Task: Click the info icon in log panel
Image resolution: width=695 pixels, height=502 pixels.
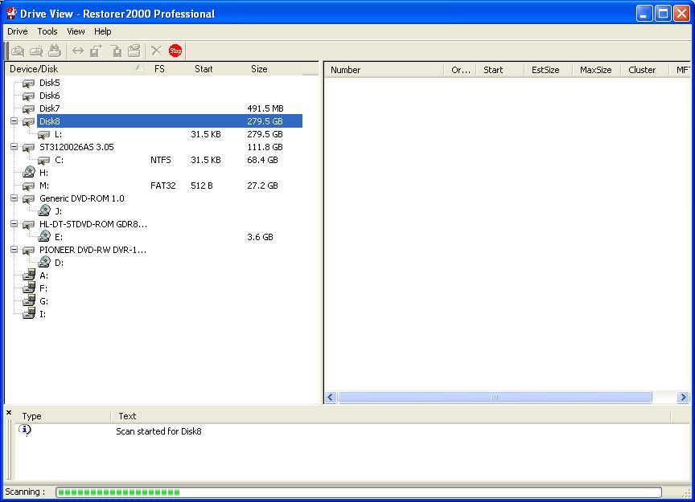Action: (x=25, y=430)
